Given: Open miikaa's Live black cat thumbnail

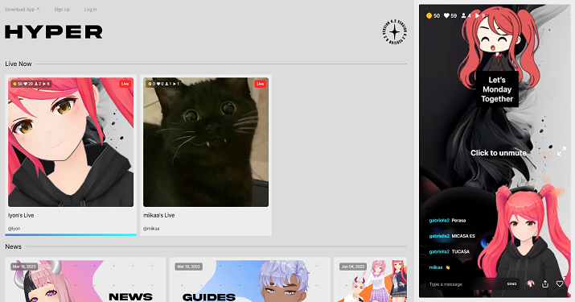Looking at the screenshot, I should coord(206,143).
